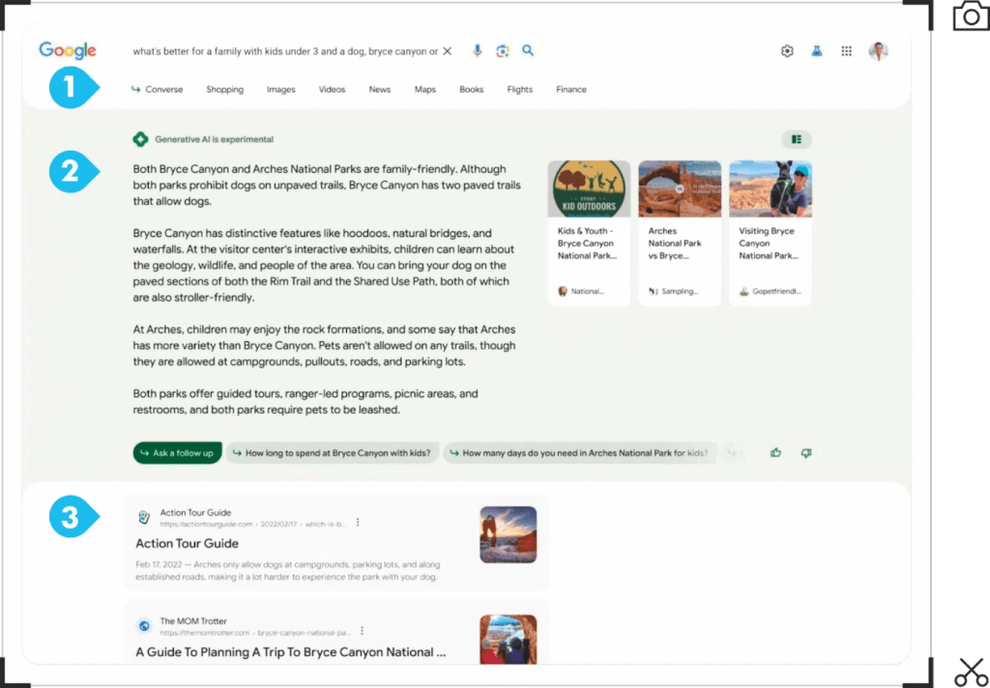Click the 'Both Bryce Canyon and Arches' opening paragraph

pos(327,185)
